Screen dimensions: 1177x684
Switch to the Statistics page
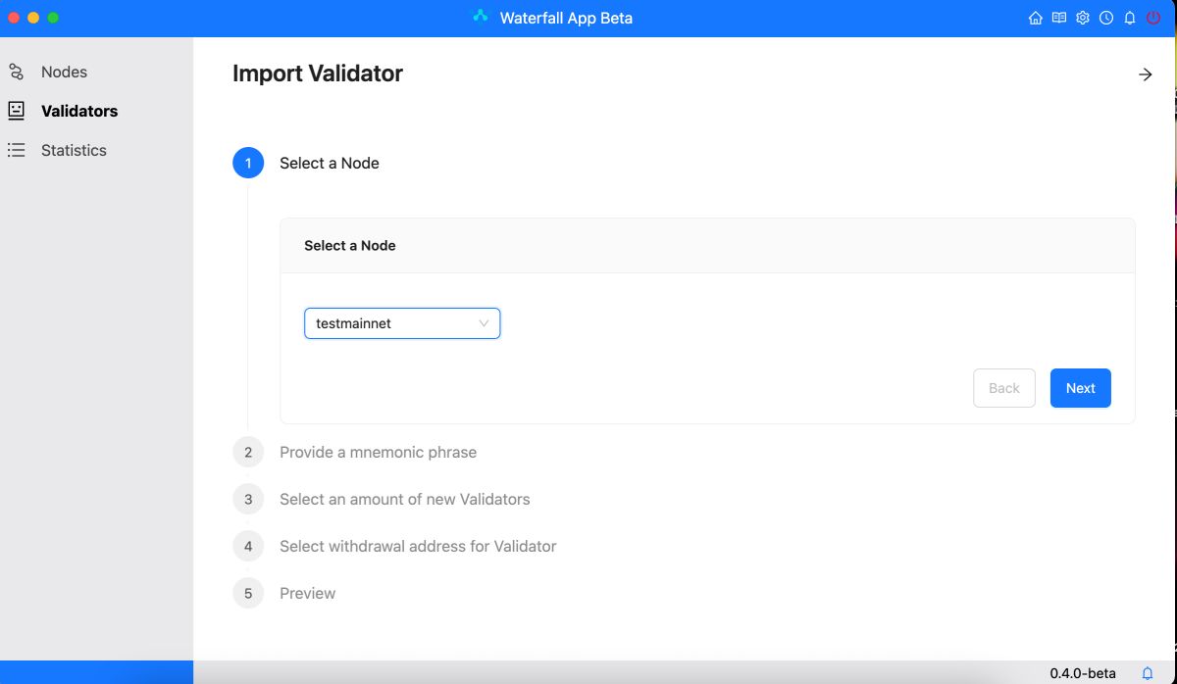[x=74, y=150]
